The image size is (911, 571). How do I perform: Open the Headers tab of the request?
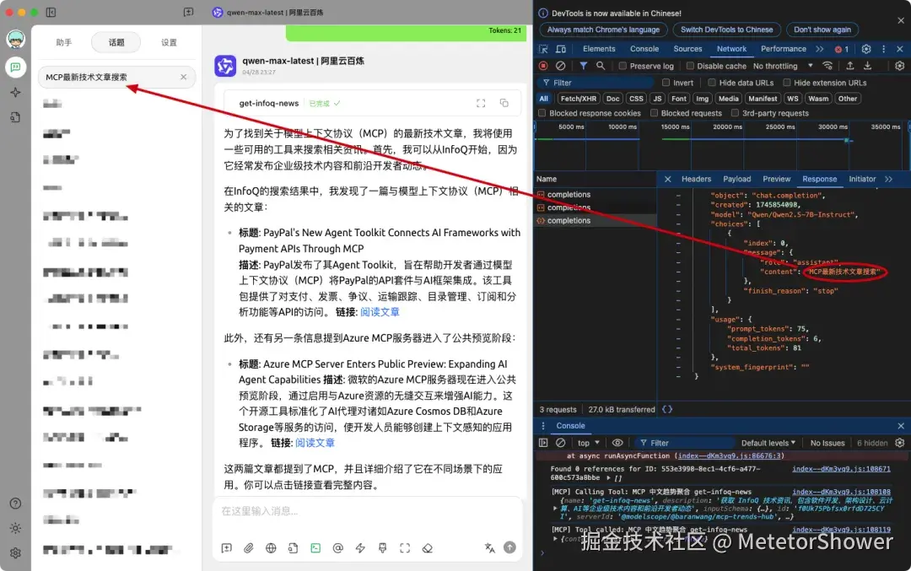click(x=696, y=180)
